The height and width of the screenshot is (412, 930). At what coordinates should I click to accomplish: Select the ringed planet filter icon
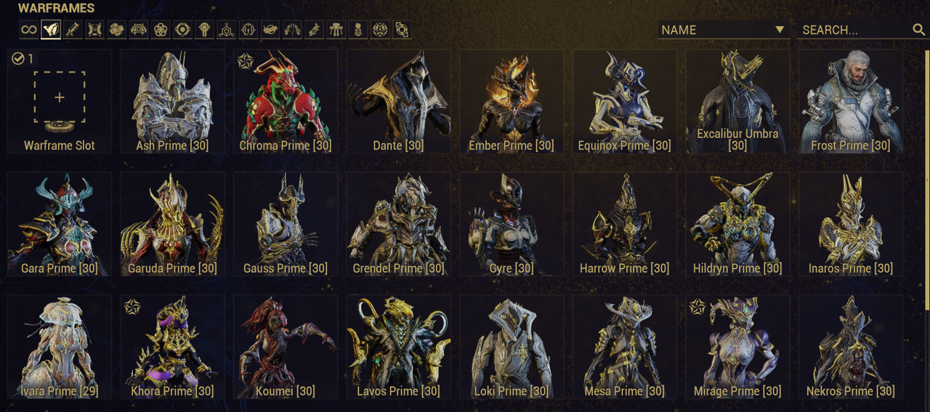tap(270, 30)
